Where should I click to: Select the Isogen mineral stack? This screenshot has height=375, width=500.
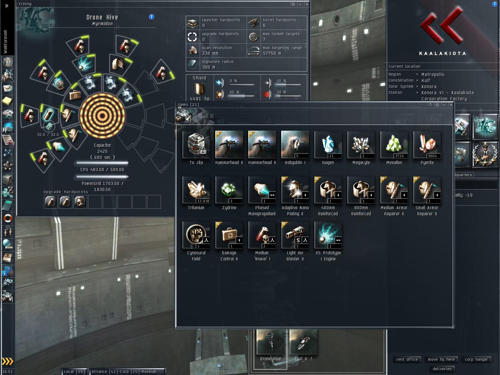(x=328, y=148)
